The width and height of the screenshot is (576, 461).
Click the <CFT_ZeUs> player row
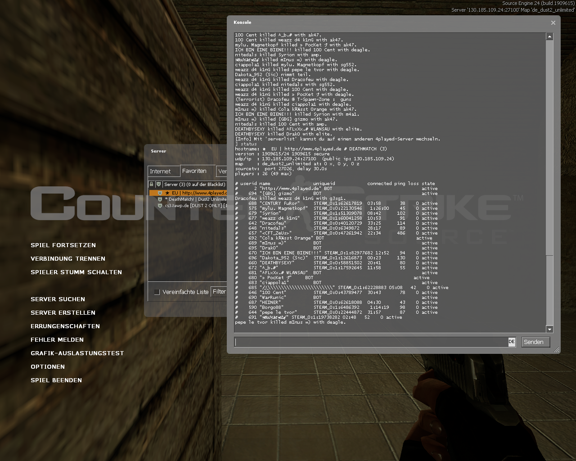pos(336,233)
